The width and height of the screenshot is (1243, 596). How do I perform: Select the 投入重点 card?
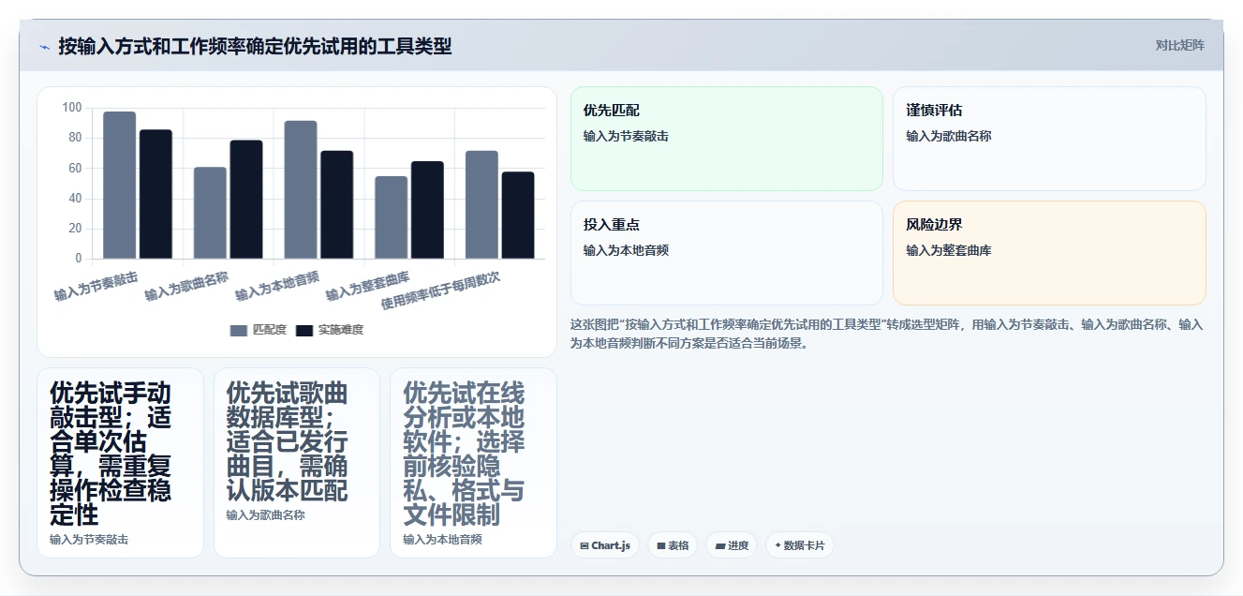point(726,253)
